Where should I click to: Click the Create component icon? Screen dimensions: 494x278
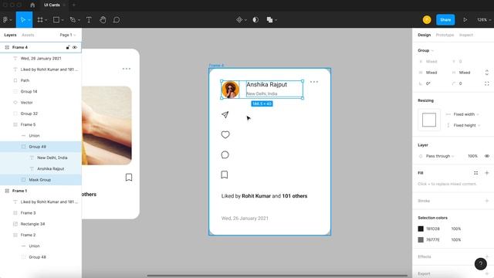(239, 19)
